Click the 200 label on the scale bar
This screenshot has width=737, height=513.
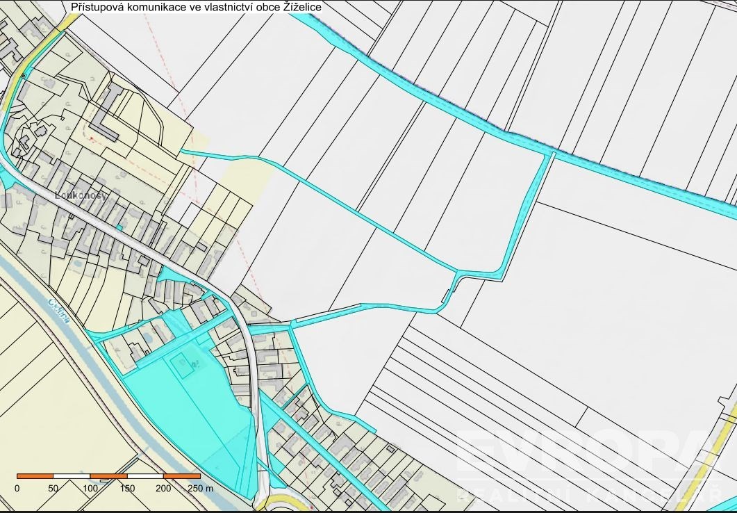click(x=163, y=489)
